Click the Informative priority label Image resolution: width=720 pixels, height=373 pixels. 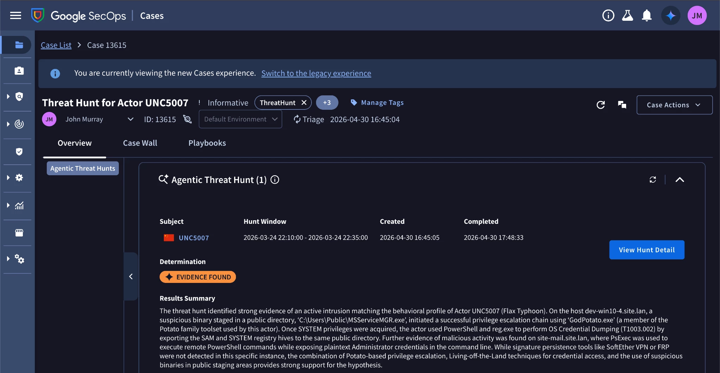pyautogui.click(x=228, y=103)
